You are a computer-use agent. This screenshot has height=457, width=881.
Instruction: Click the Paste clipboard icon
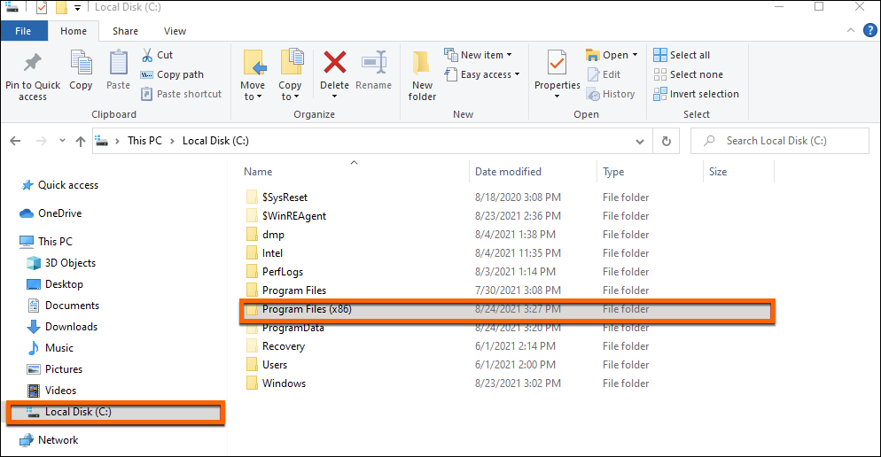click(118, 62)
